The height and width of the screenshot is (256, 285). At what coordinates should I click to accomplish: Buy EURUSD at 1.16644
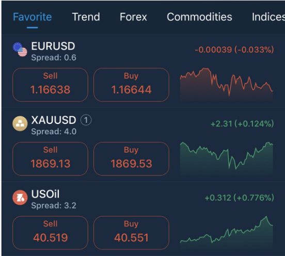pyautogui.click(x=131, y=85)
